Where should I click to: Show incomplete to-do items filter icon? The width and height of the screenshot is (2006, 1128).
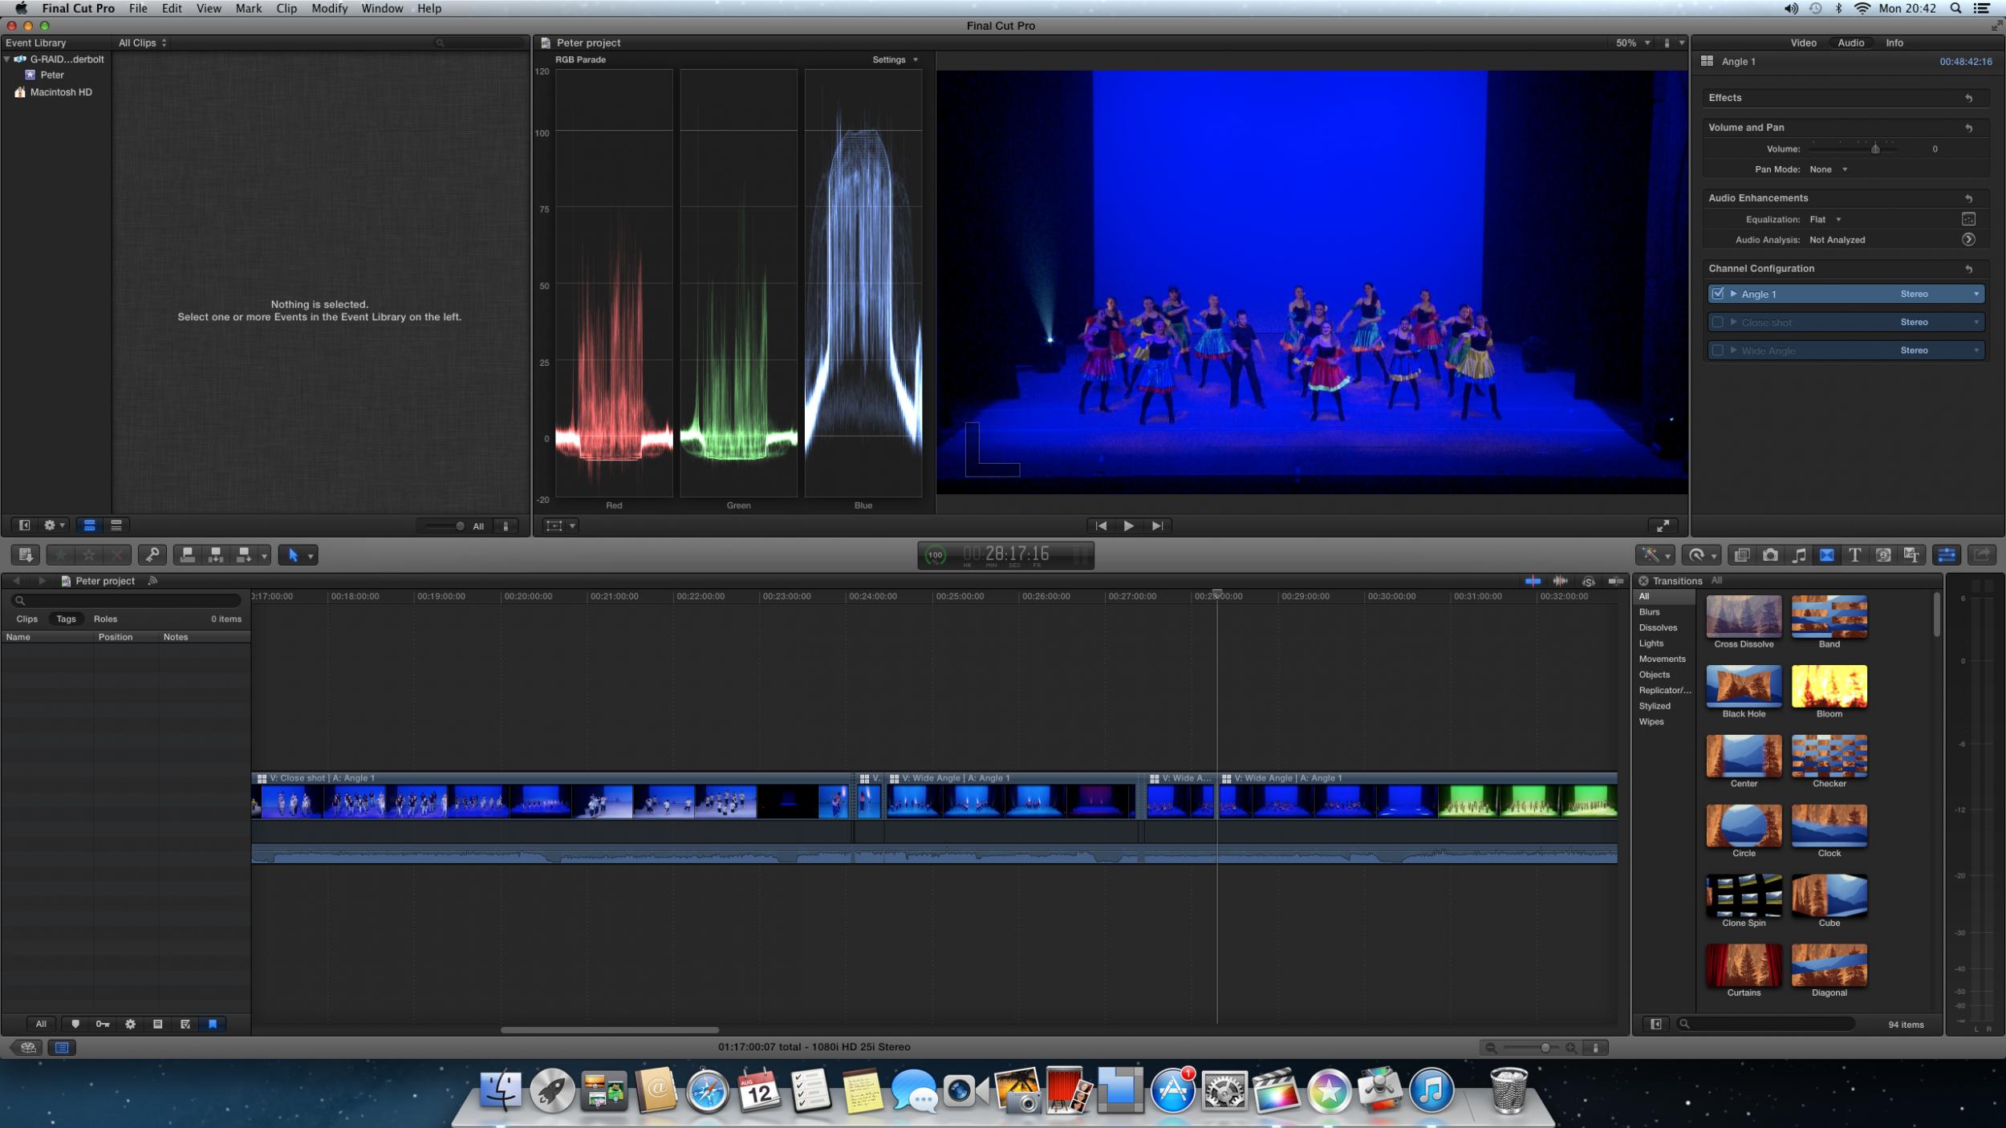click(x=157, y=1024)
